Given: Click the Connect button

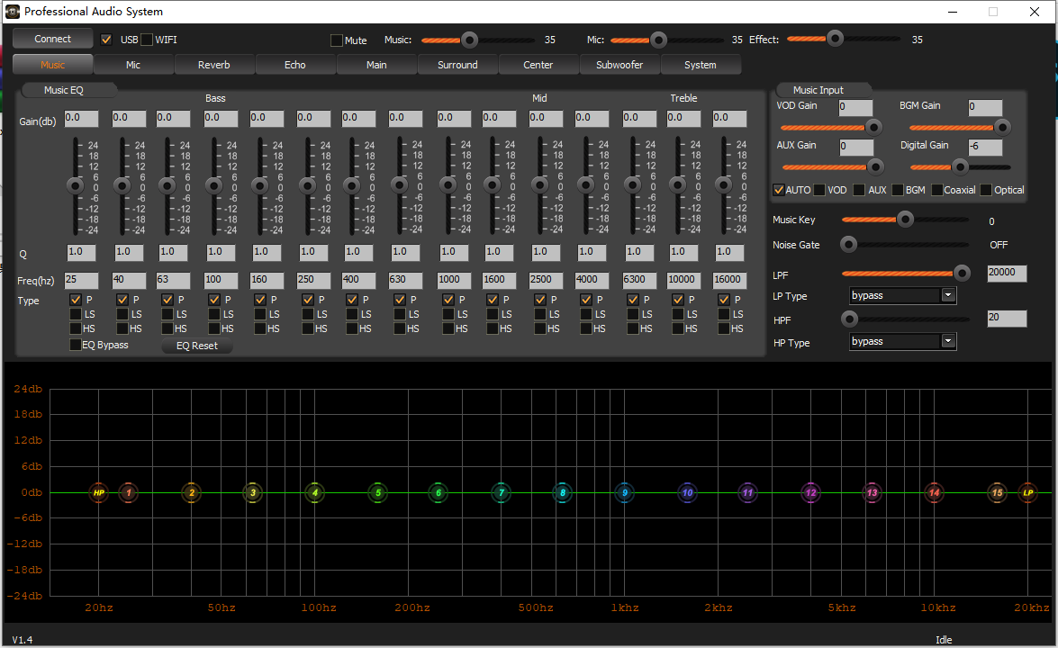Looking at the screenshot, I should pos(51,39).
